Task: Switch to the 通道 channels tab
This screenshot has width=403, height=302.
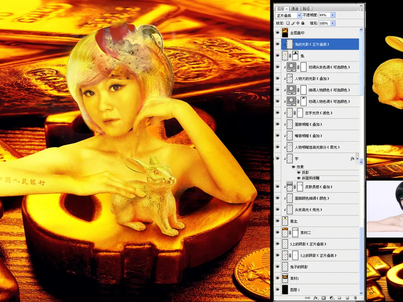Action: (296, 8)
